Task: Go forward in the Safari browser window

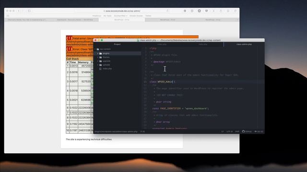Action: 23,11
